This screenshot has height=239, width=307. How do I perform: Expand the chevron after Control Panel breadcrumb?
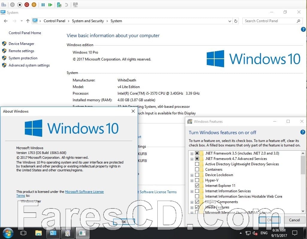[69, 21]
